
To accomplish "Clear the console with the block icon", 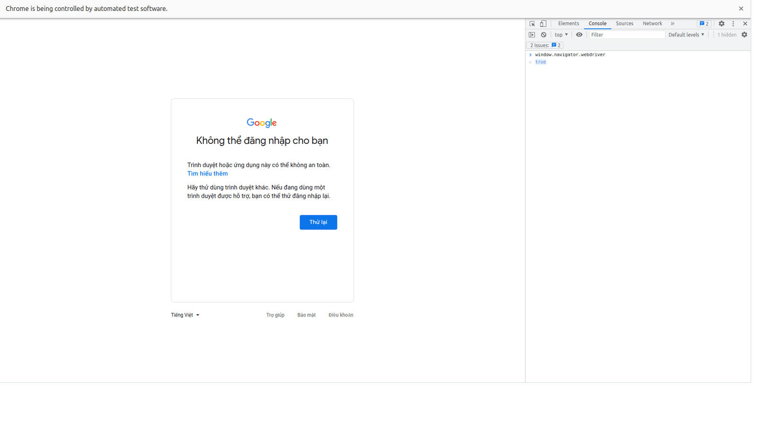I will point(543,35).
